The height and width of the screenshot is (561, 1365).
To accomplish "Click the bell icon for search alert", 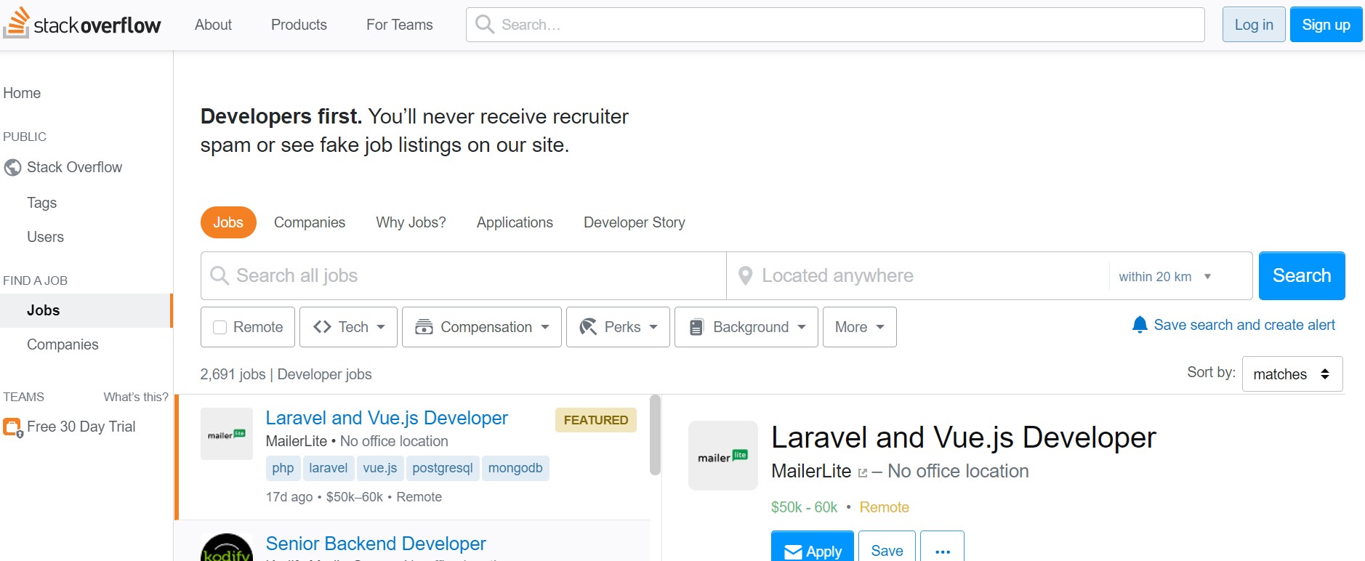I will 1140,325.
